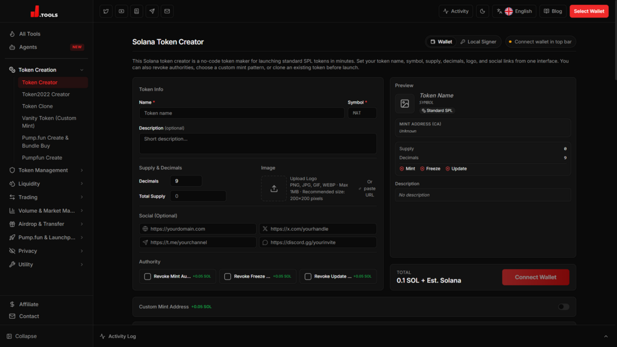Open Contact page
This screenshot has width=617, height=347.
pos(46,316)
